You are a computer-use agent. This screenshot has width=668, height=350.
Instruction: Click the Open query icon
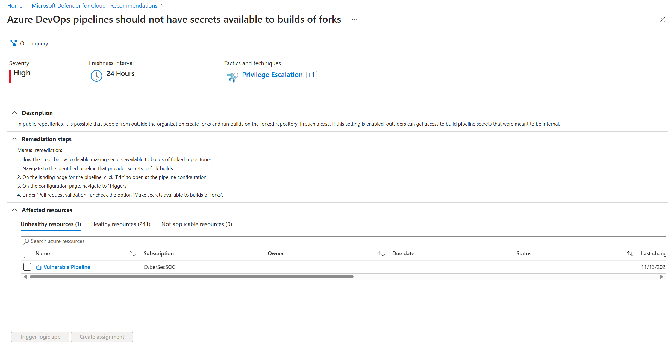[14, 43]
